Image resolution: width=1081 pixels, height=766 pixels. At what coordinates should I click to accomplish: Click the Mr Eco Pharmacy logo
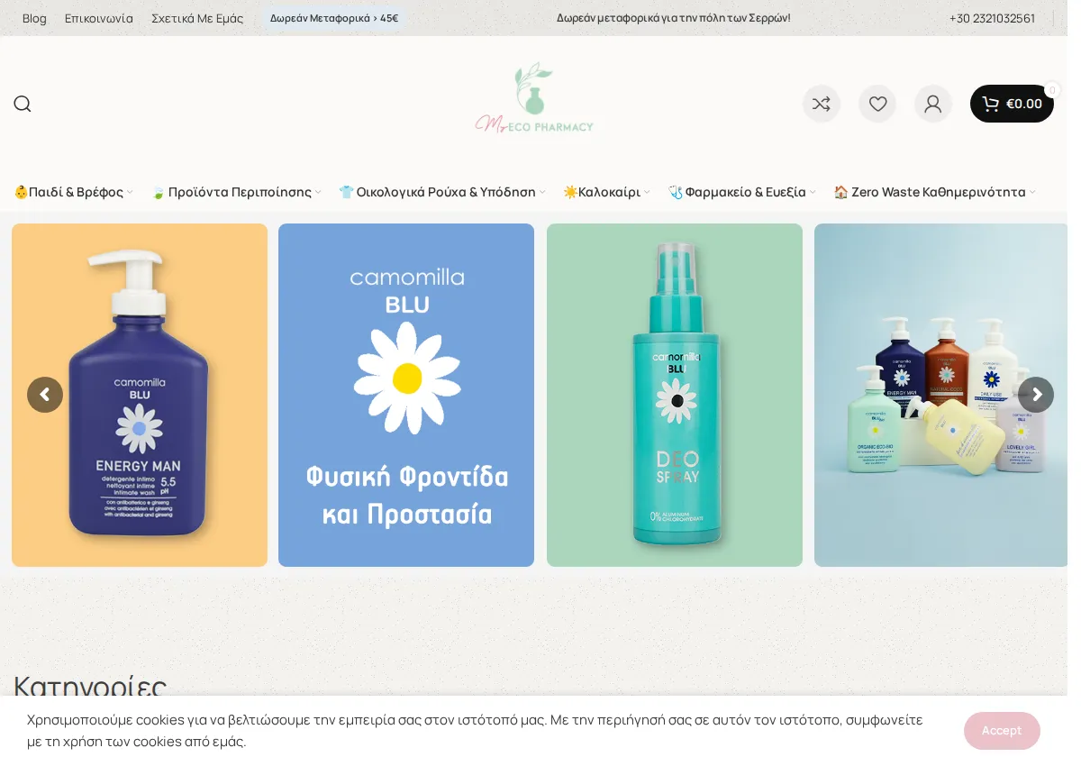pyautogui.click(x=534, y=97)
